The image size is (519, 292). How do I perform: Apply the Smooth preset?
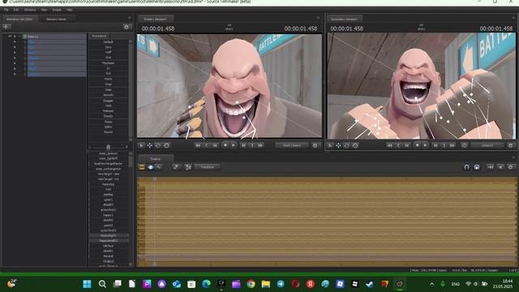click(x=108, y=95)
